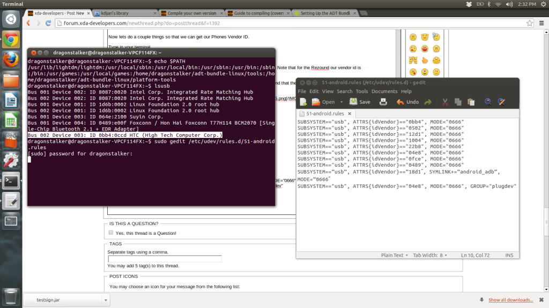The height and width of the screenshot is (308, 549).
Task: Open the Plain Text language dropdown
Action: 395,255
